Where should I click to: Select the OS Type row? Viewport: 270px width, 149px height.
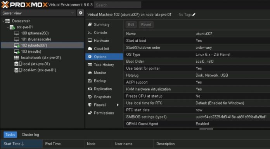pyautogui.click(x=197, y=55)
